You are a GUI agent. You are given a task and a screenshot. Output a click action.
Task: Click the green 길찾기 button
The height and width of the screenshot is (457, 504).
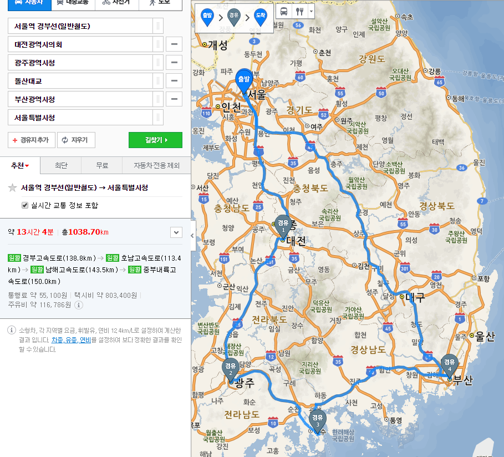coord(155,140)
